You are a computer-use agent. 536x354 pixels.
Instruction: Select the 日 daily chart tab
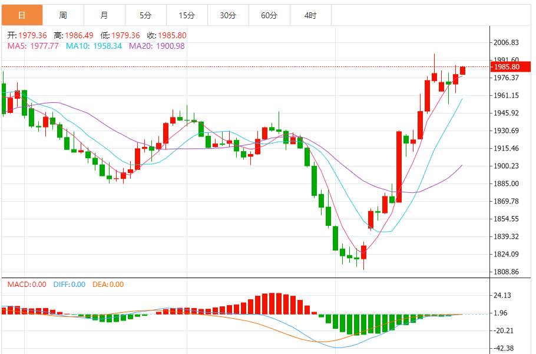pyautogui.click(x=22, y=15)
